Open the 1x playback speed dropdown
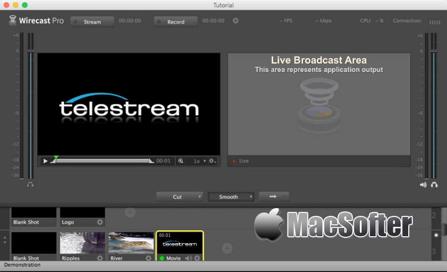The image size is (447, 272). click(199, 161)
